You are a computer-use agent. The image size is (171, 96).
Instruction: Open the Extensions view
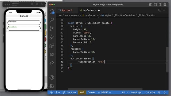pos(52,46)
